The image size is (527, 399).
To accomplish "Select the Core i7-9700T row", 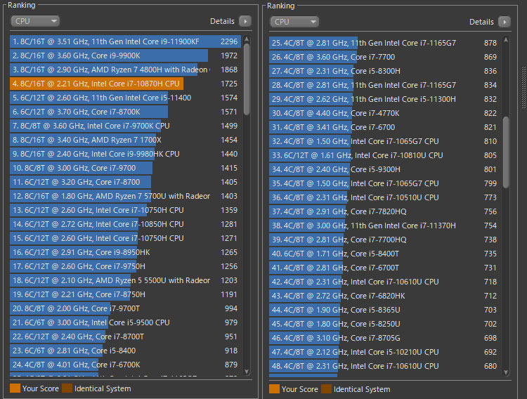I will click(x=125, y=308).
